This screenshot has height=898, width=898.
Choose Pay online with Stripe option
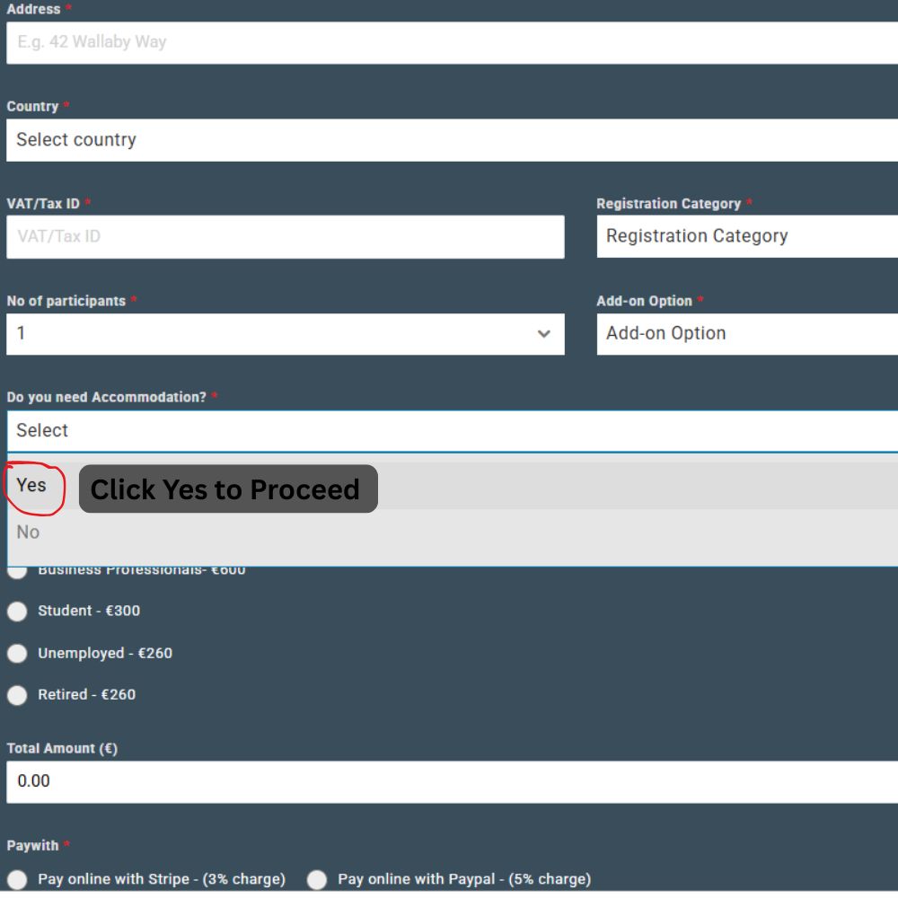17,880
